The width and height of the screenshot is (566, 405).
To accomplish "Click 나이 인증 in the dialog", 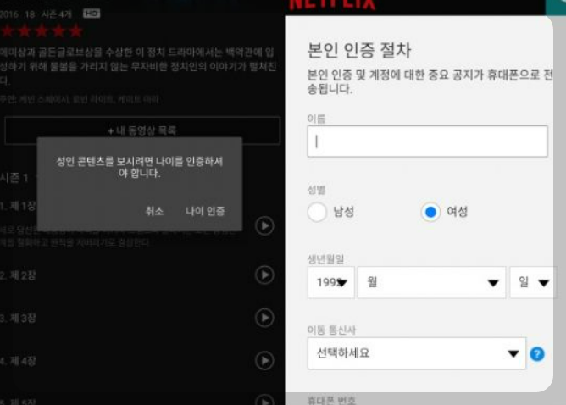I will pyautogui.click(x=205, y=211).
